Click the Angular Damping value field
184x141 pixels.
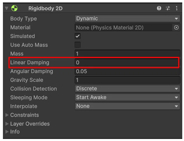click(127, 71)
